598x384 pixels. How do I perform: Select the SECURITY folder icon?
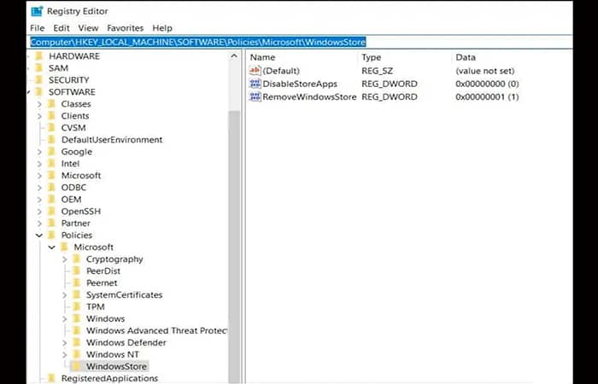click(38, 80)
